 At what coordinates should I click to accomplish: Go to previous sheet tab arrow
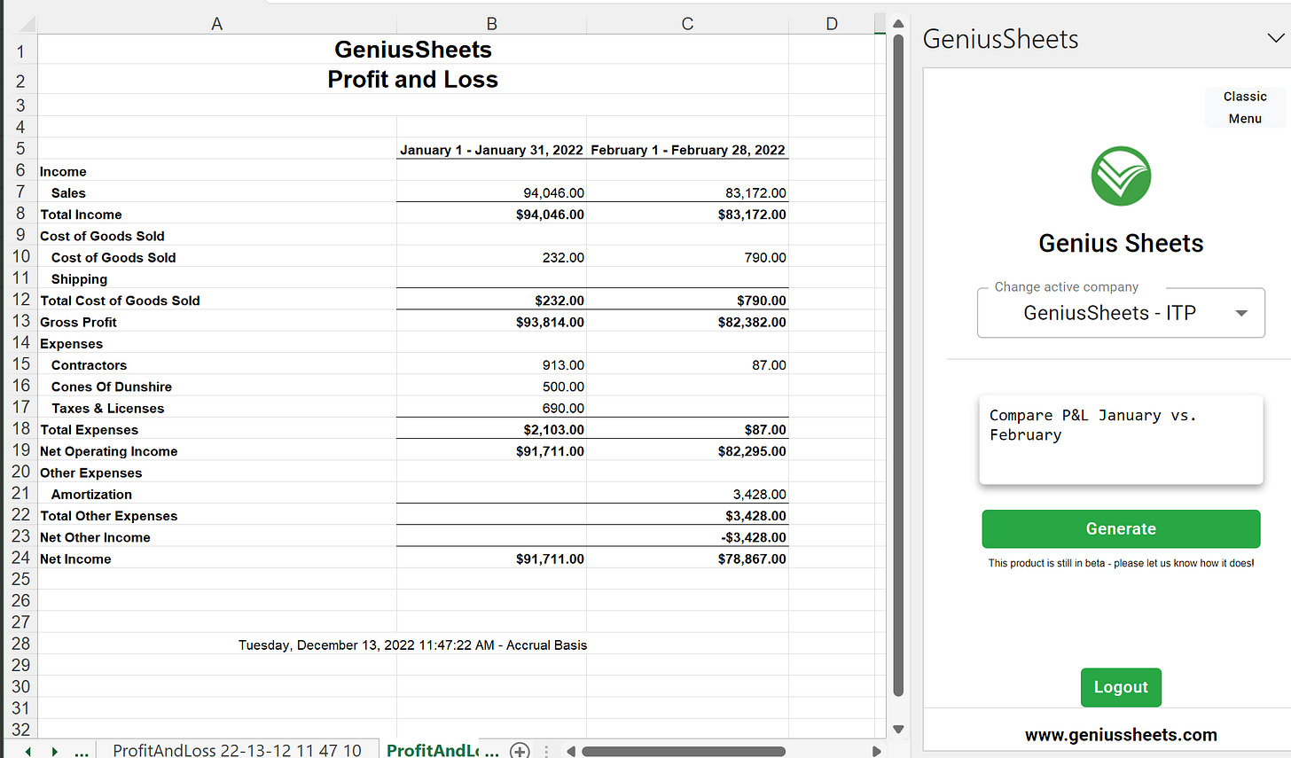[x=28, y=751]
